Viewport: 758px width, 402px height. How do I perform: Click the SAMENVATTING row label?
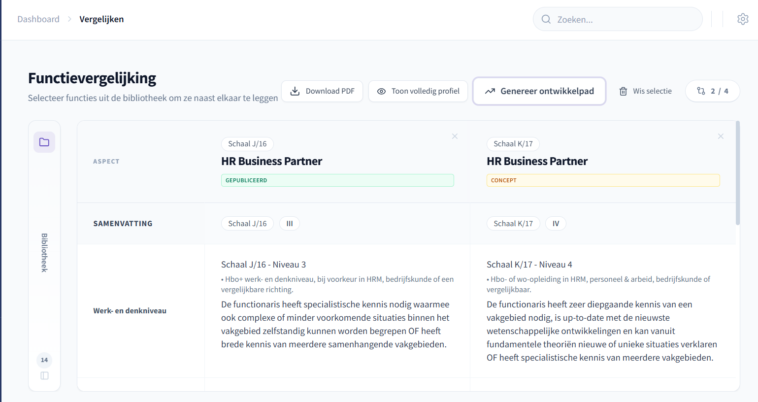click(123, 224)
